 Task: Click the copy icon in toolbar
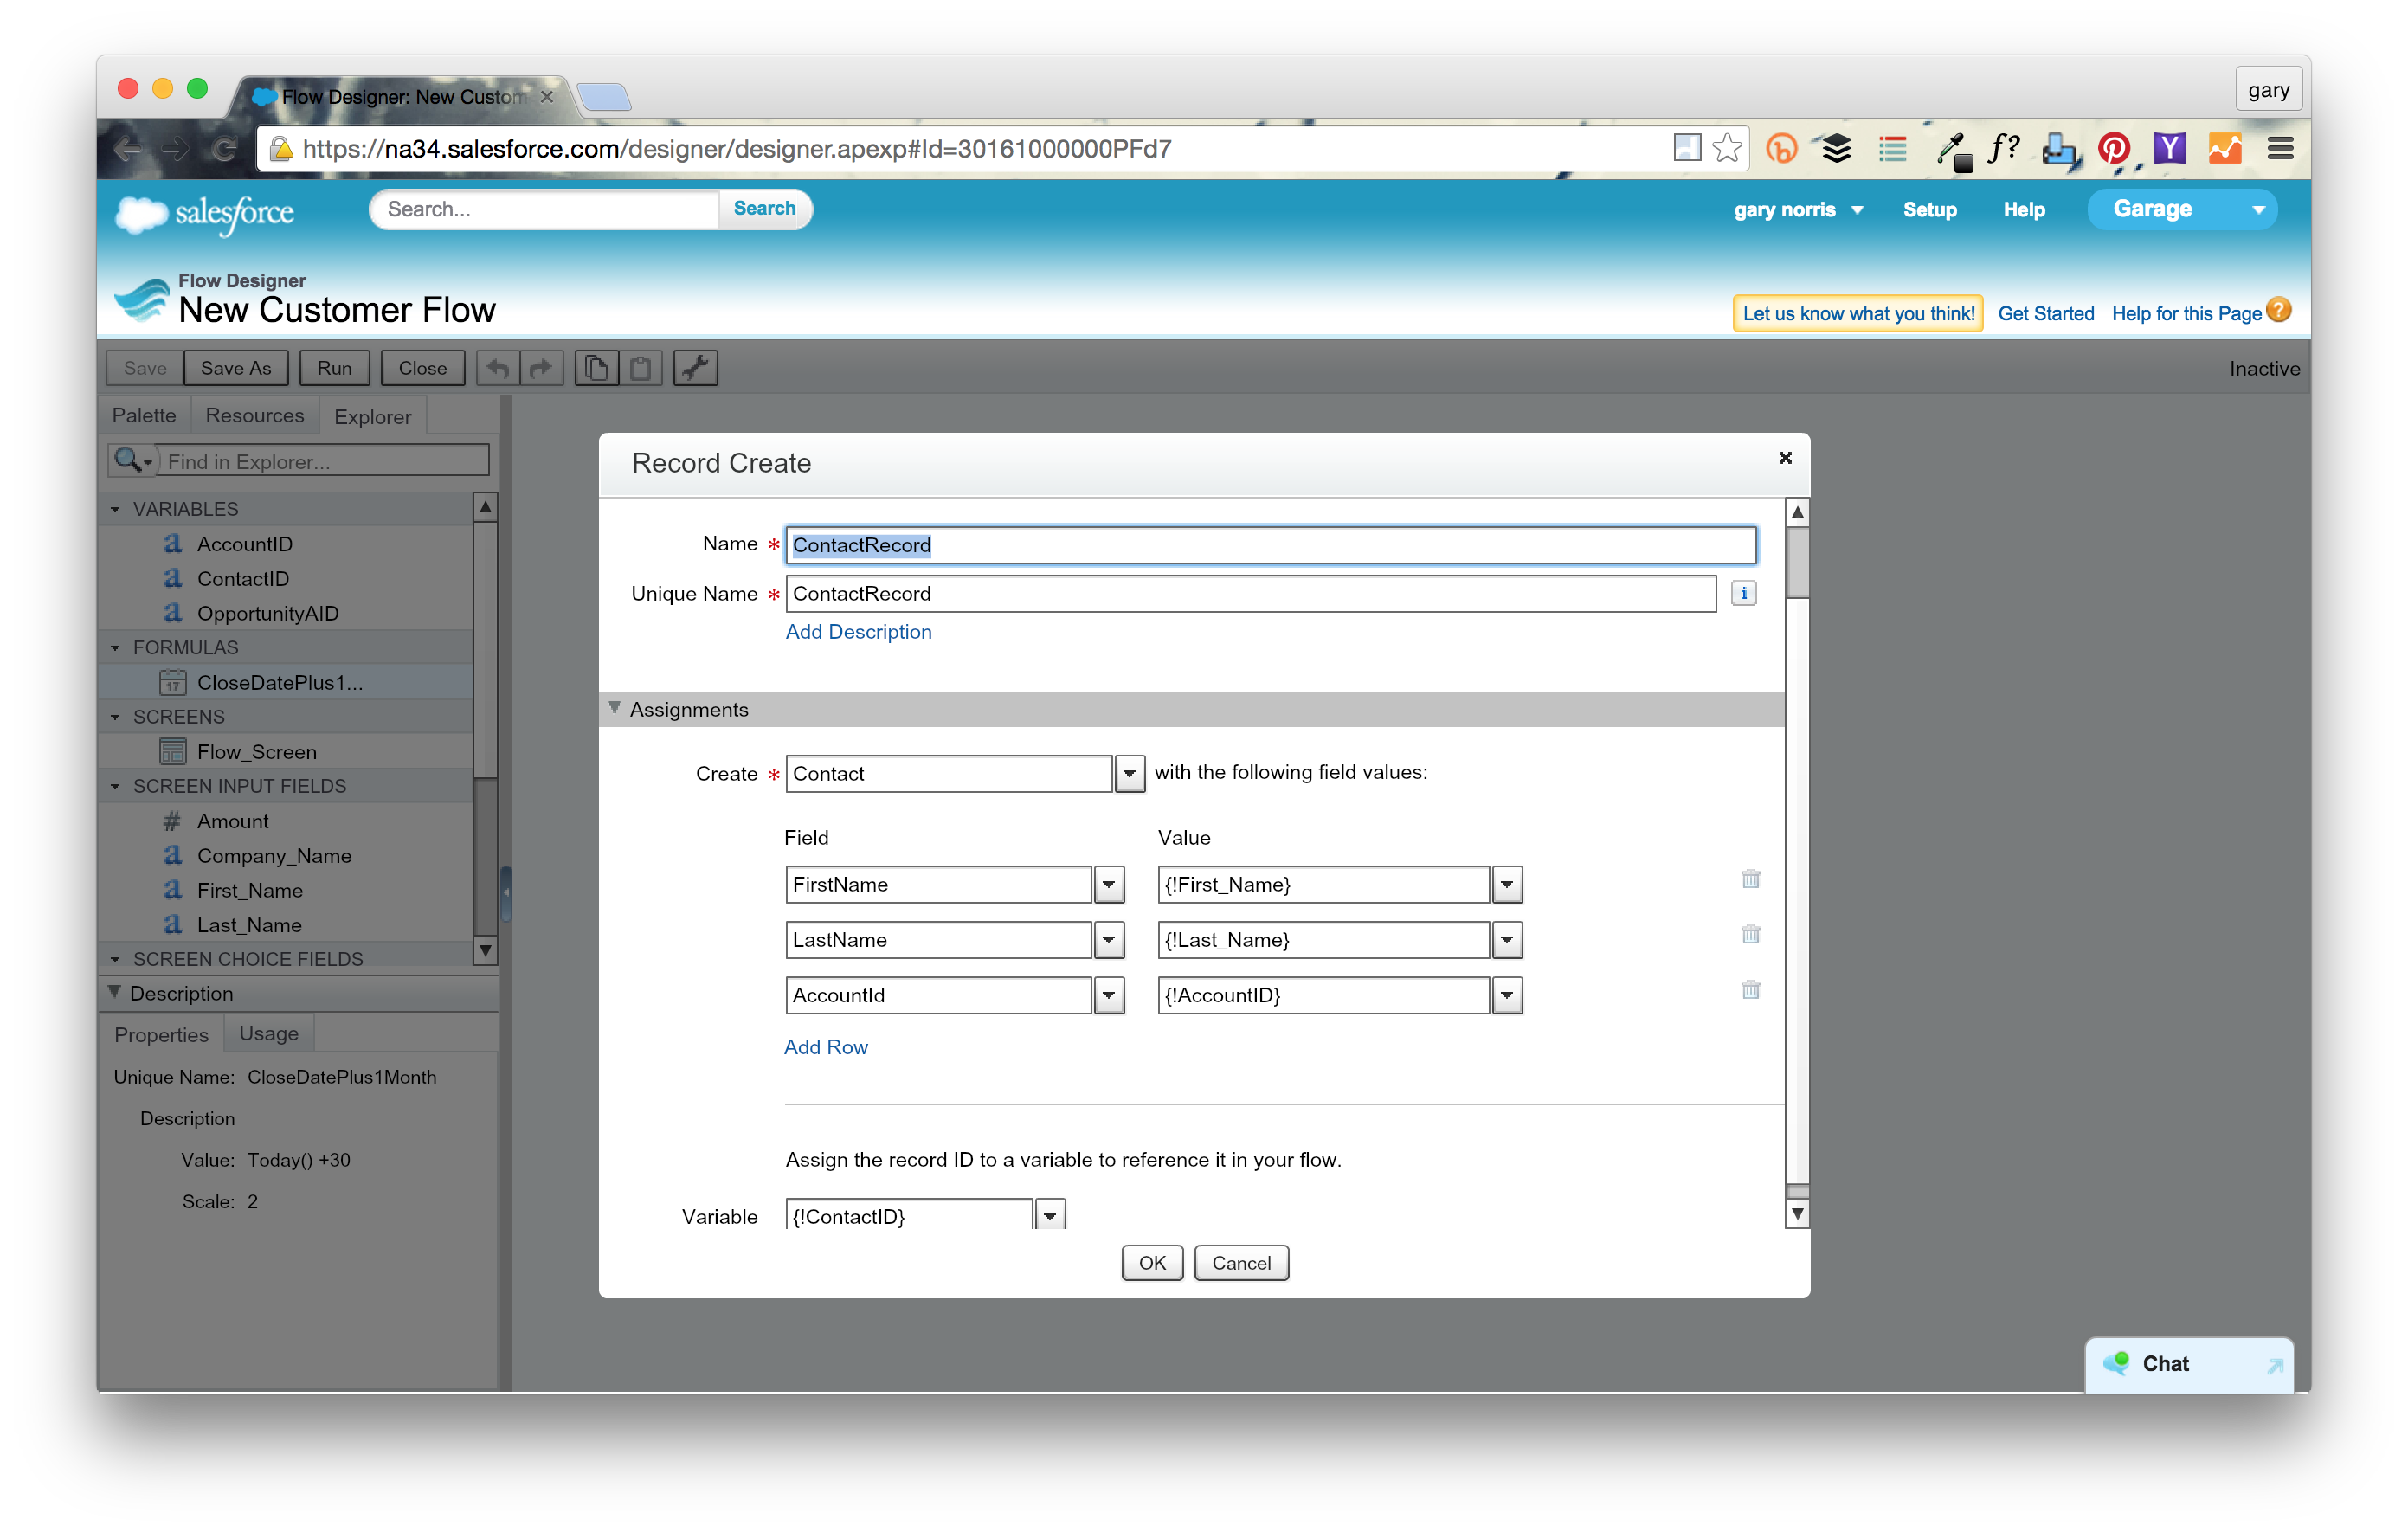[x=596, y=368]
